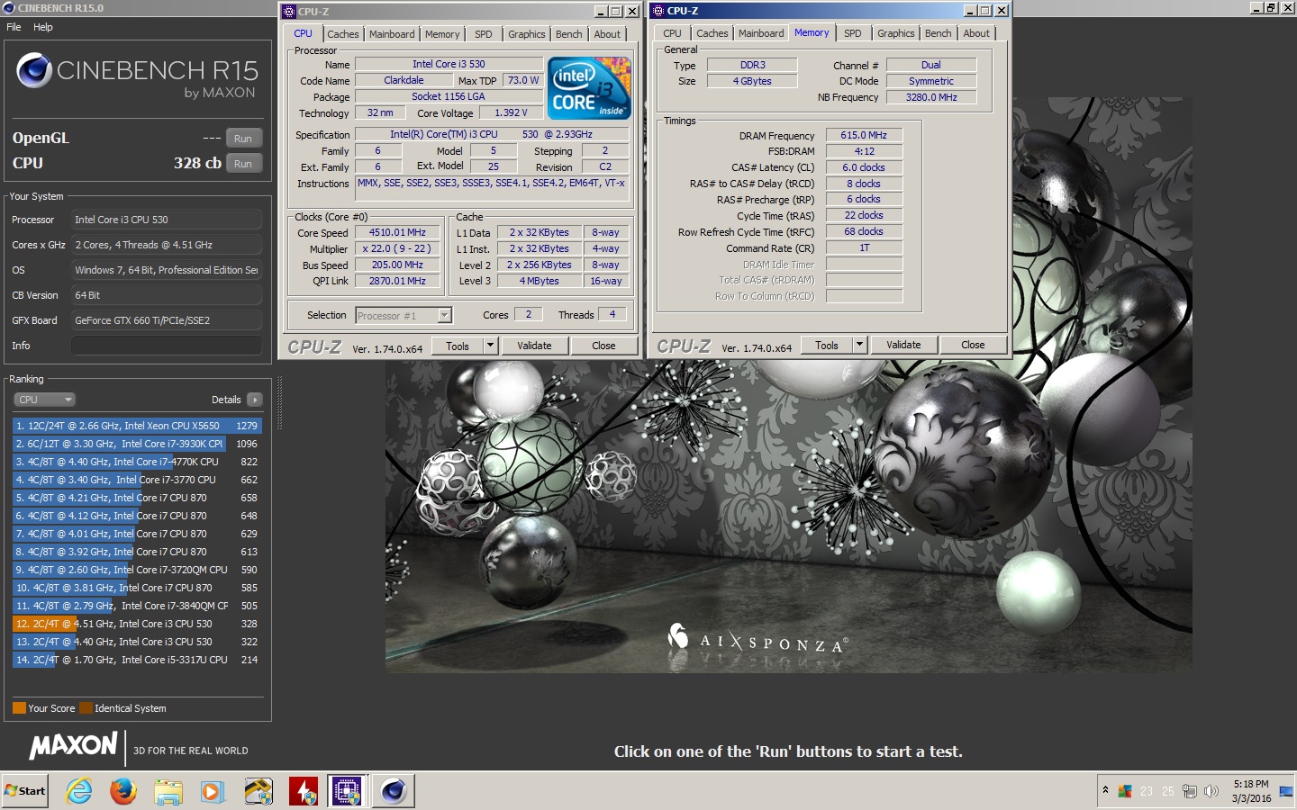Switch to the CPU-Z taskbar icon
1297x810 pixels.
click(347, 791)
